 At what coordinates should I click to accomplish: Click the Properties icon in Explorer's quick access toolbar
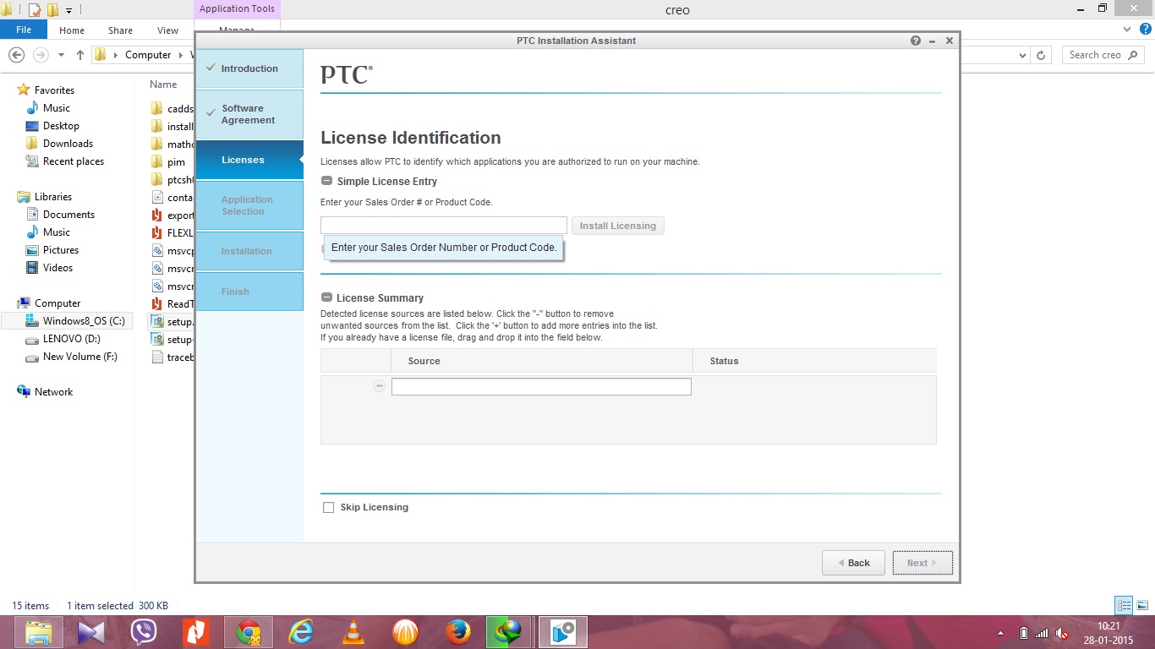pyautogui.click(x=35, y=10)
